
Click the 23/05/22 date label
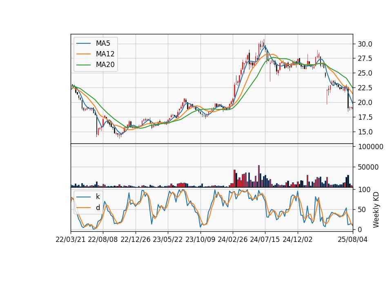tap(168, 239)
